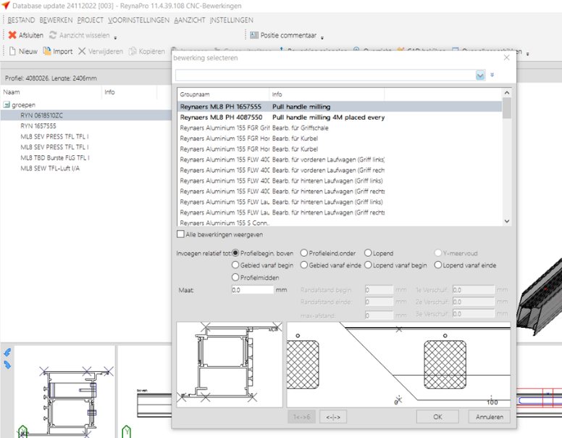Image resolution: width=562 pixels, height=438 pixels.
Task: Click the Kopiëren pages icon
Action: [133, 51]
